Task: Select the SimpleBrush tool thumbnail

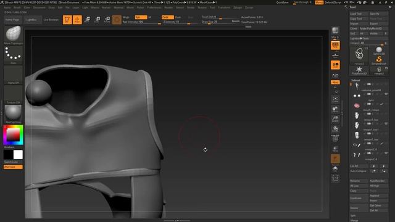Action: (x=379, y=60)
